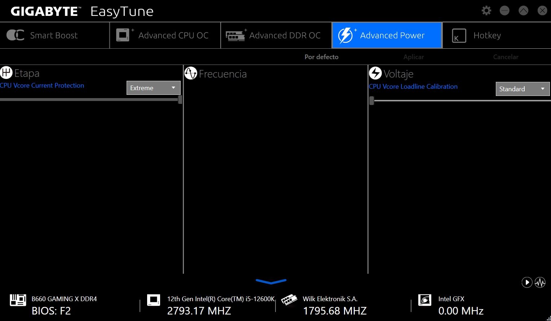Switch to the Smart Boost tab
The image size is (551, 321).
55,35
